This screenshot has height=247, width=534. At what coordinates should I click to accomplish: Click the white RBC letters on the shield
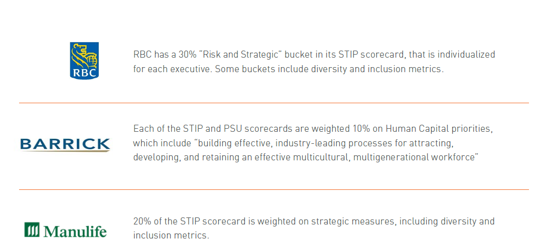click(84, 73)
